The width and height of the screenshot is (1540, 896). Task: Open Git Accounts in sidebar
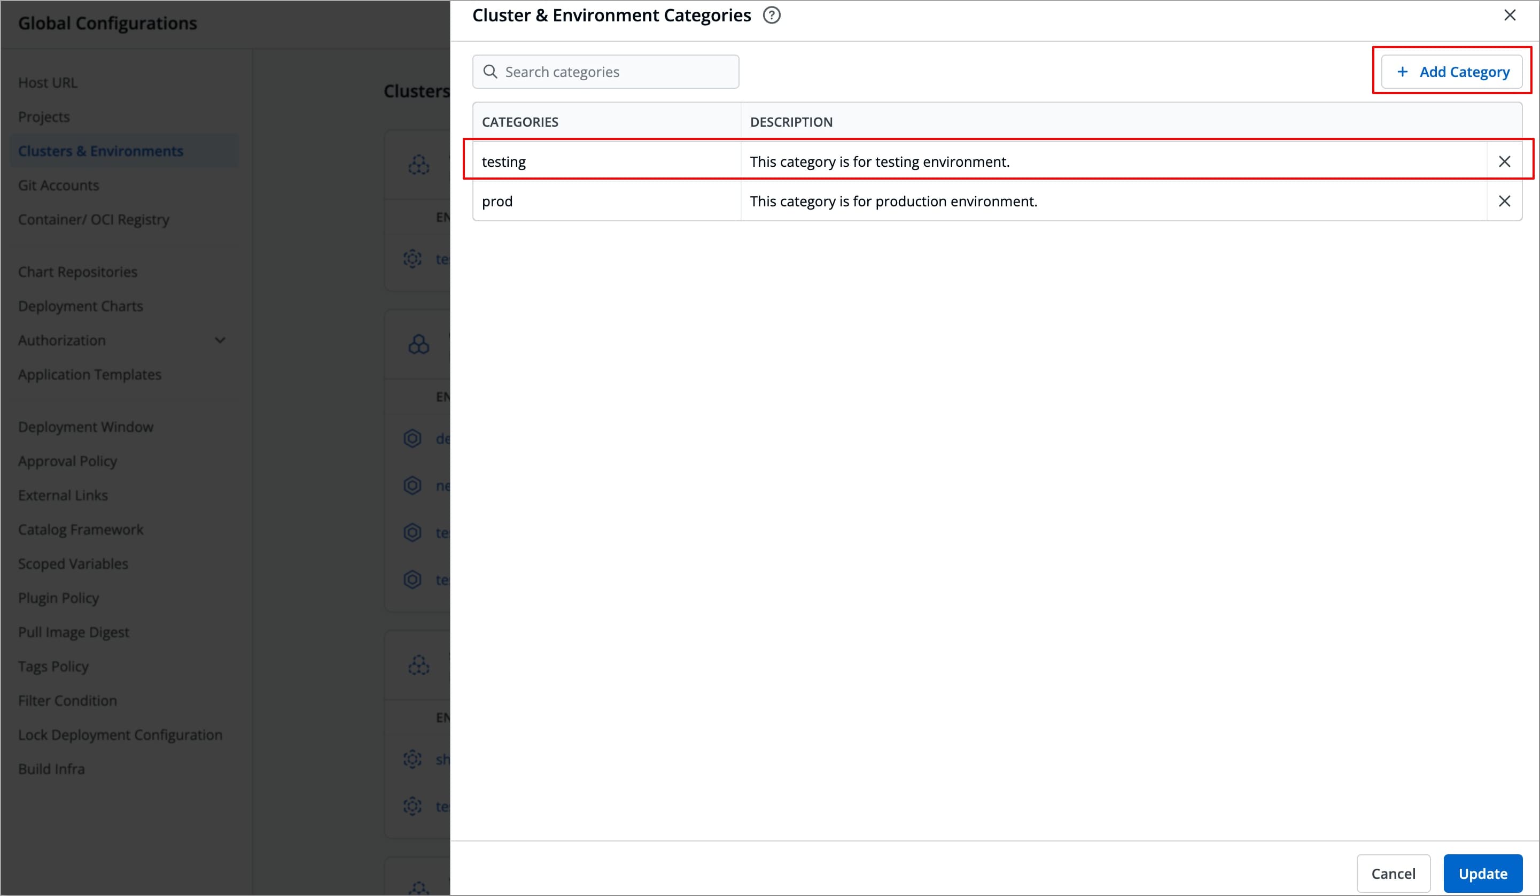[x=59, y=186]
